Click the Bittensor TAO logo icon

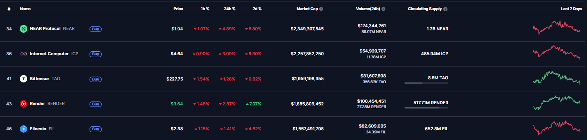click(x=23, y=79)
